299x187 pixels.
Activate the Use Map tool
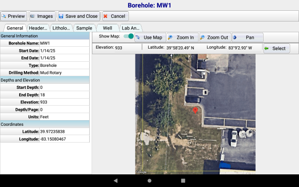149,37
